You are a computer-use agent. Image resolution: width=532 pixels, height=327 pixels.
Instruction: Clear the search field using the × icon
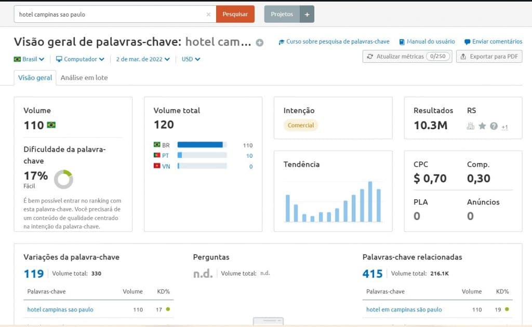208,14
